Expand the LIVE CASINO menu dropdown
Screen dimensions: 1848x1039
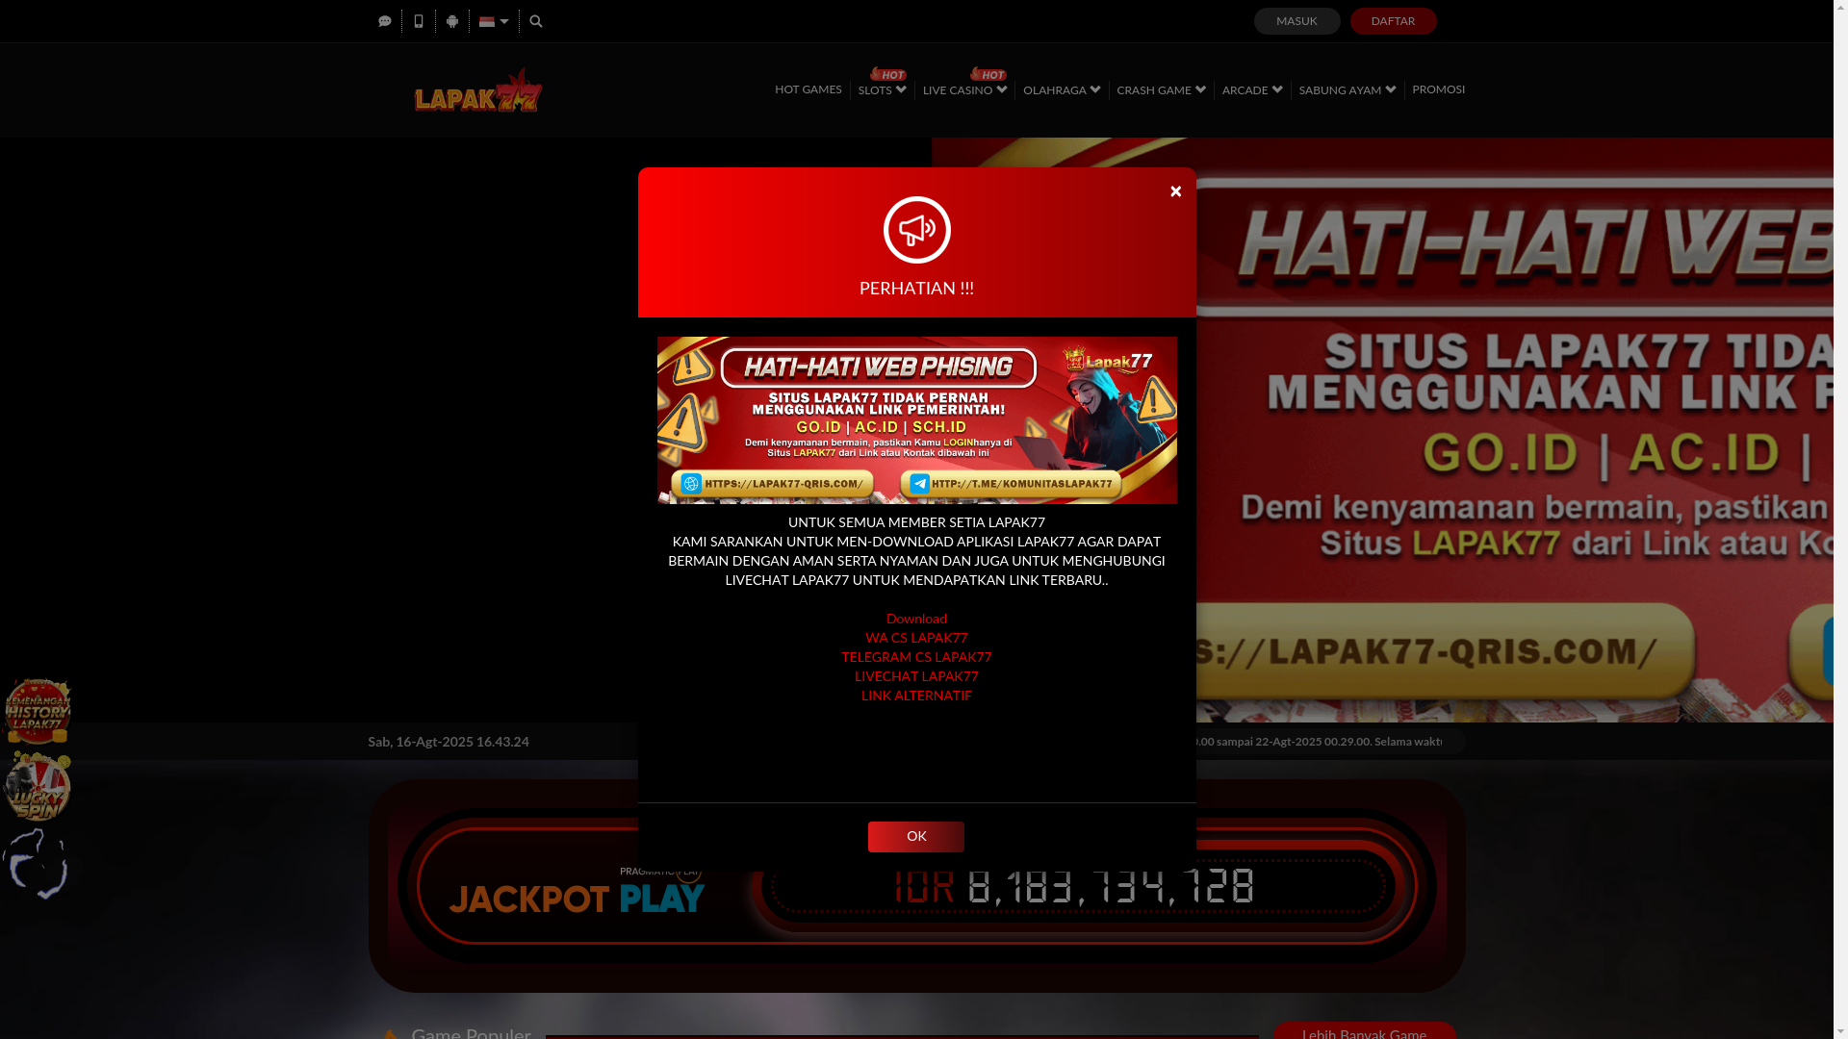964,89
